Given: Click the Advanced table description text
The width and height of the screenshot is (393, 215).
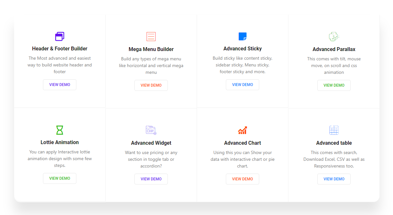Looking at the screenshot, I should tap(334, 159).
